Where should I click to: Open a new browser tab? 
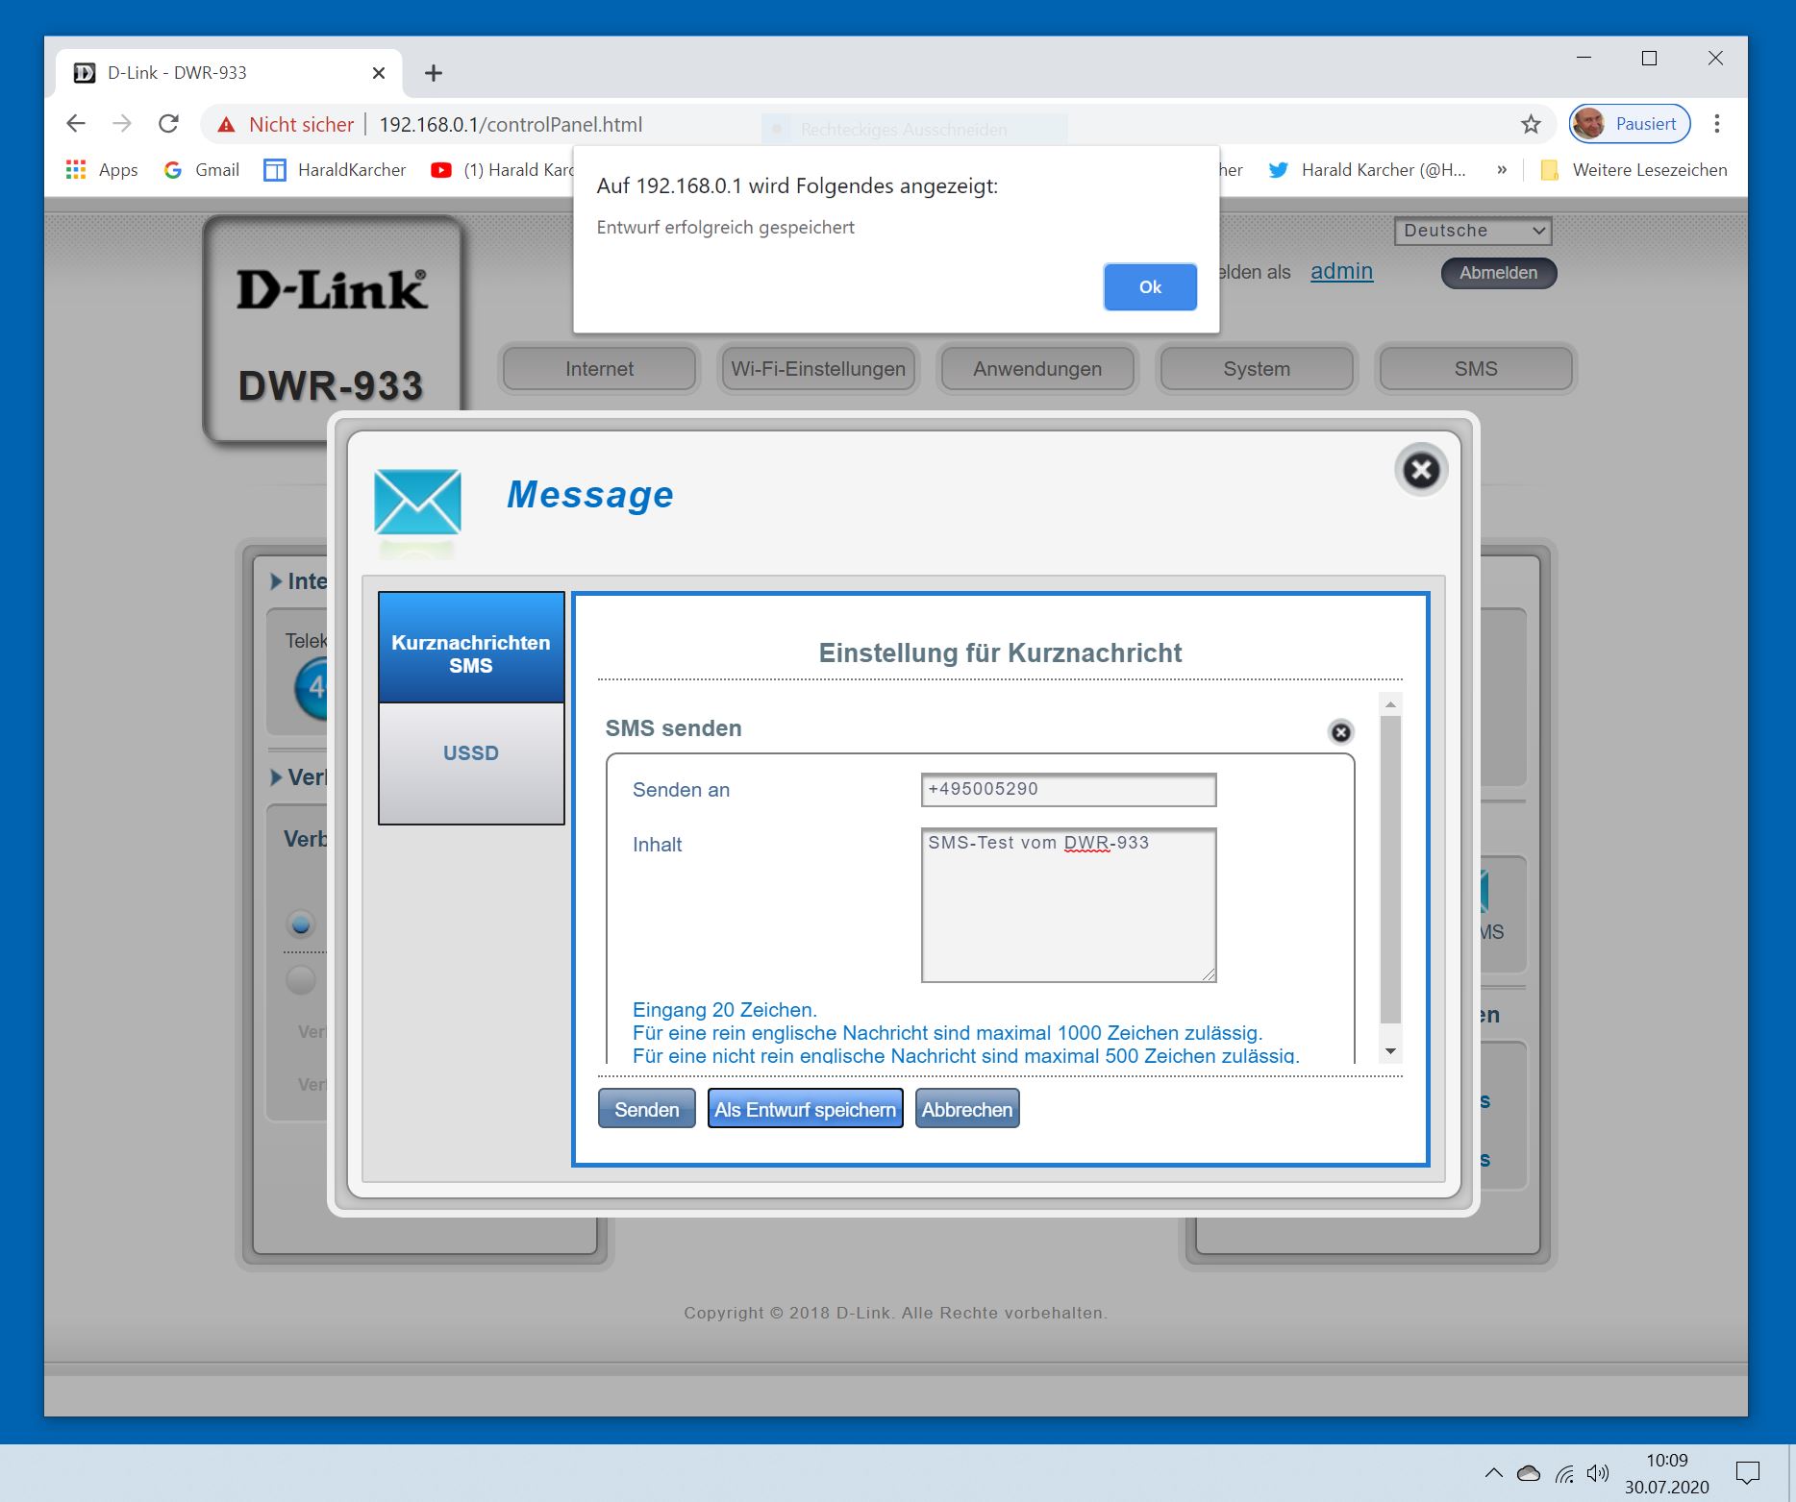point(434,73)
